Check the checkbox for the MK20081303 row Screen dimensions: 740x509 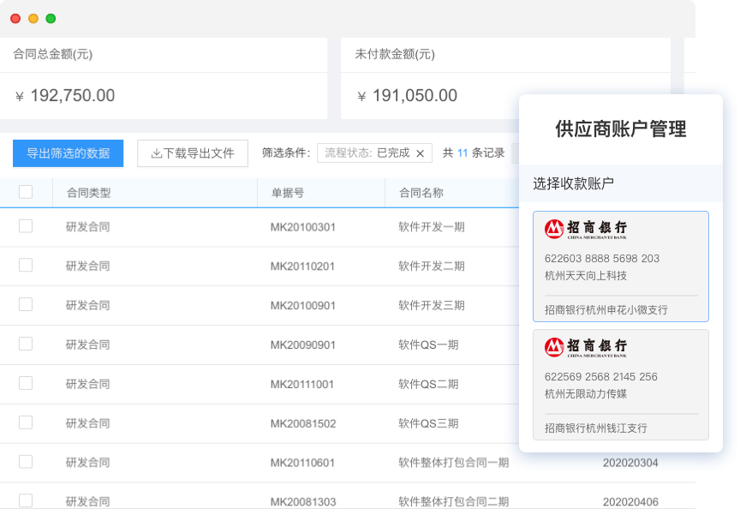click(27, 500)
